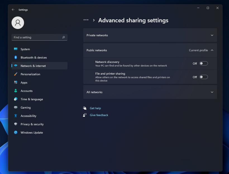Image resolution: width=229 pixels, height=174 pixels.
Task: Open Apps via its sidebar icon
Action: tap(16, 83)
